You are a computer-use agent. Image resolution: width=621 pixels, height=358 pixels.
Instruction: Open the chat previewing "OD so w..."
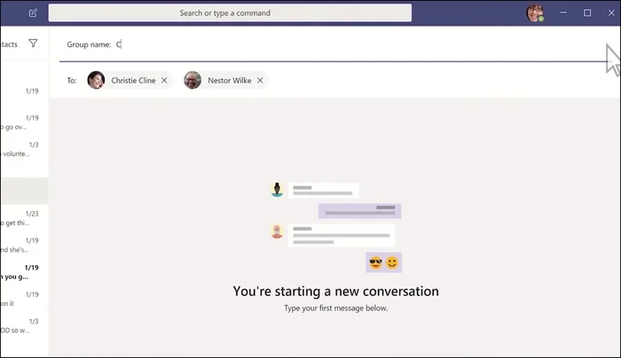pyautogui.click(x=24, y=326)
